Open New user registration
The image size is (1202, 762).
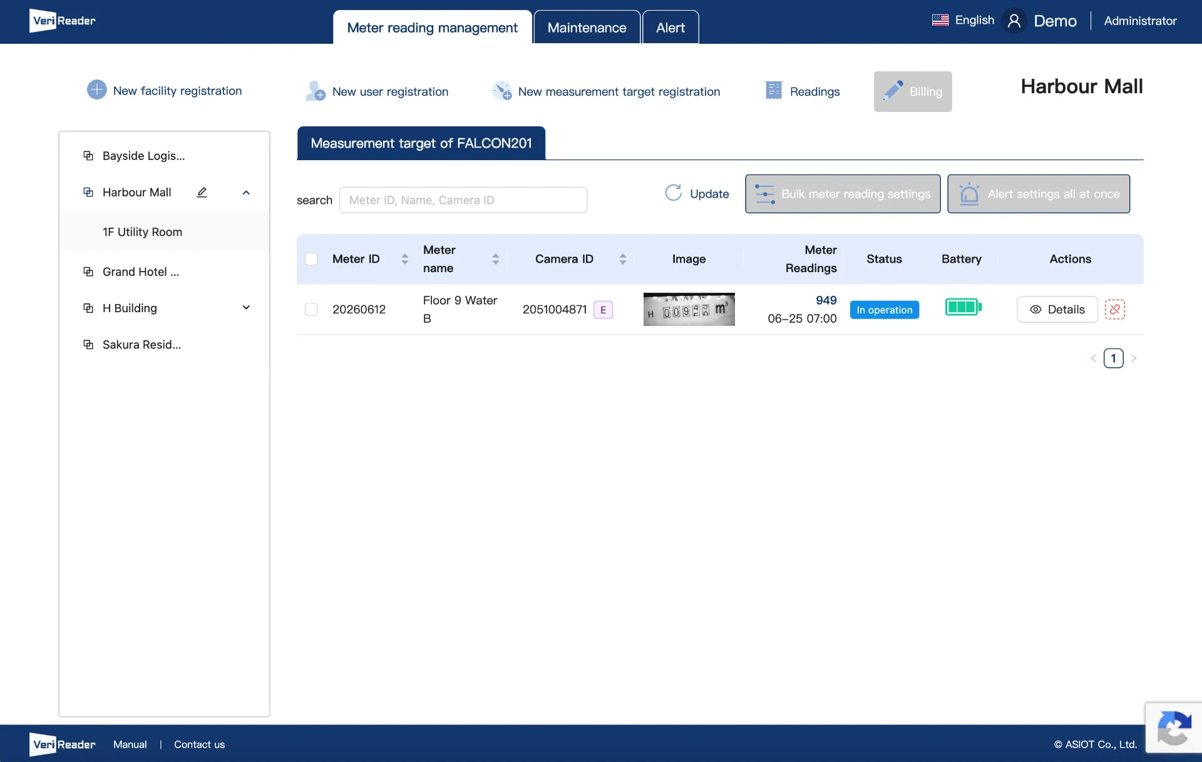378,91
